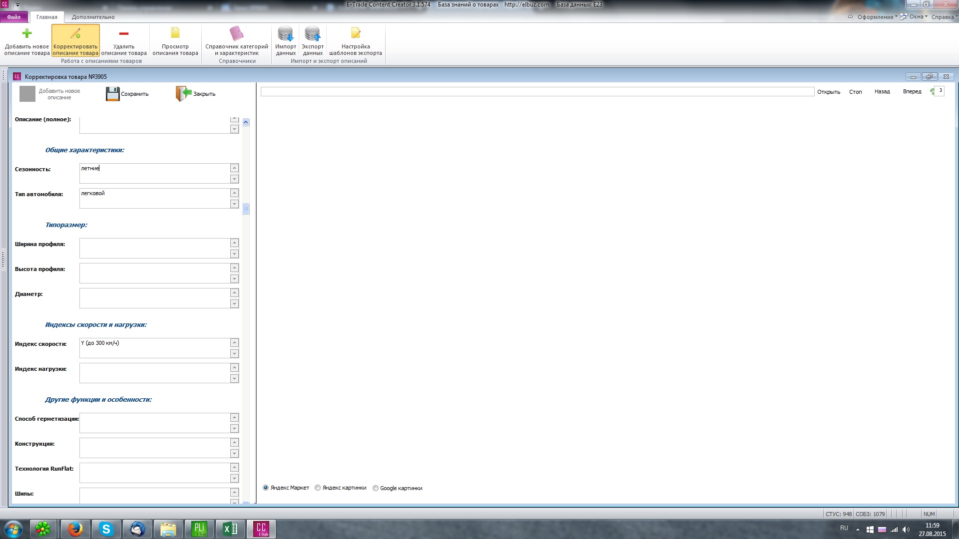Click the Назад browser button
The height and width of the screenshot is (539, 959).
[882, 92]
